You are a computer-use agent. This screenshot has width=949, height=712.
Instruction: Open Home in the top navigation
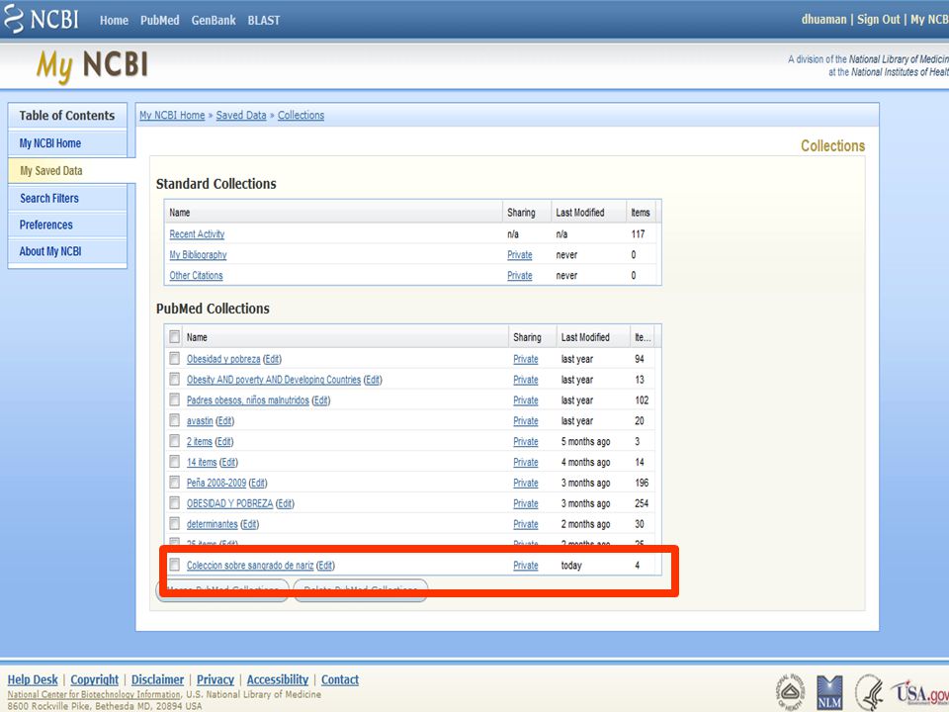point(114,20)
